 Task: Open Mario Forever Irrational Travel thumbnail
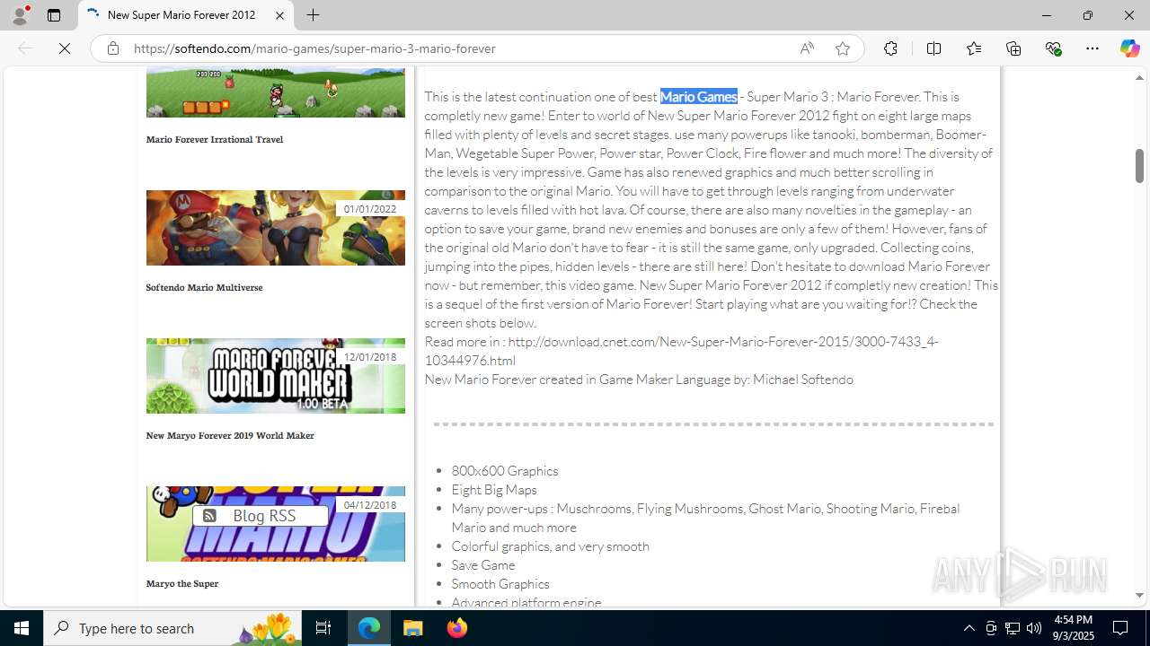click(x=276, y=92)
